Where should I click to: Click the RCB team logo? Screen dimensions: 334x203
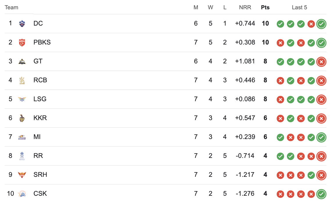[22, 80]
